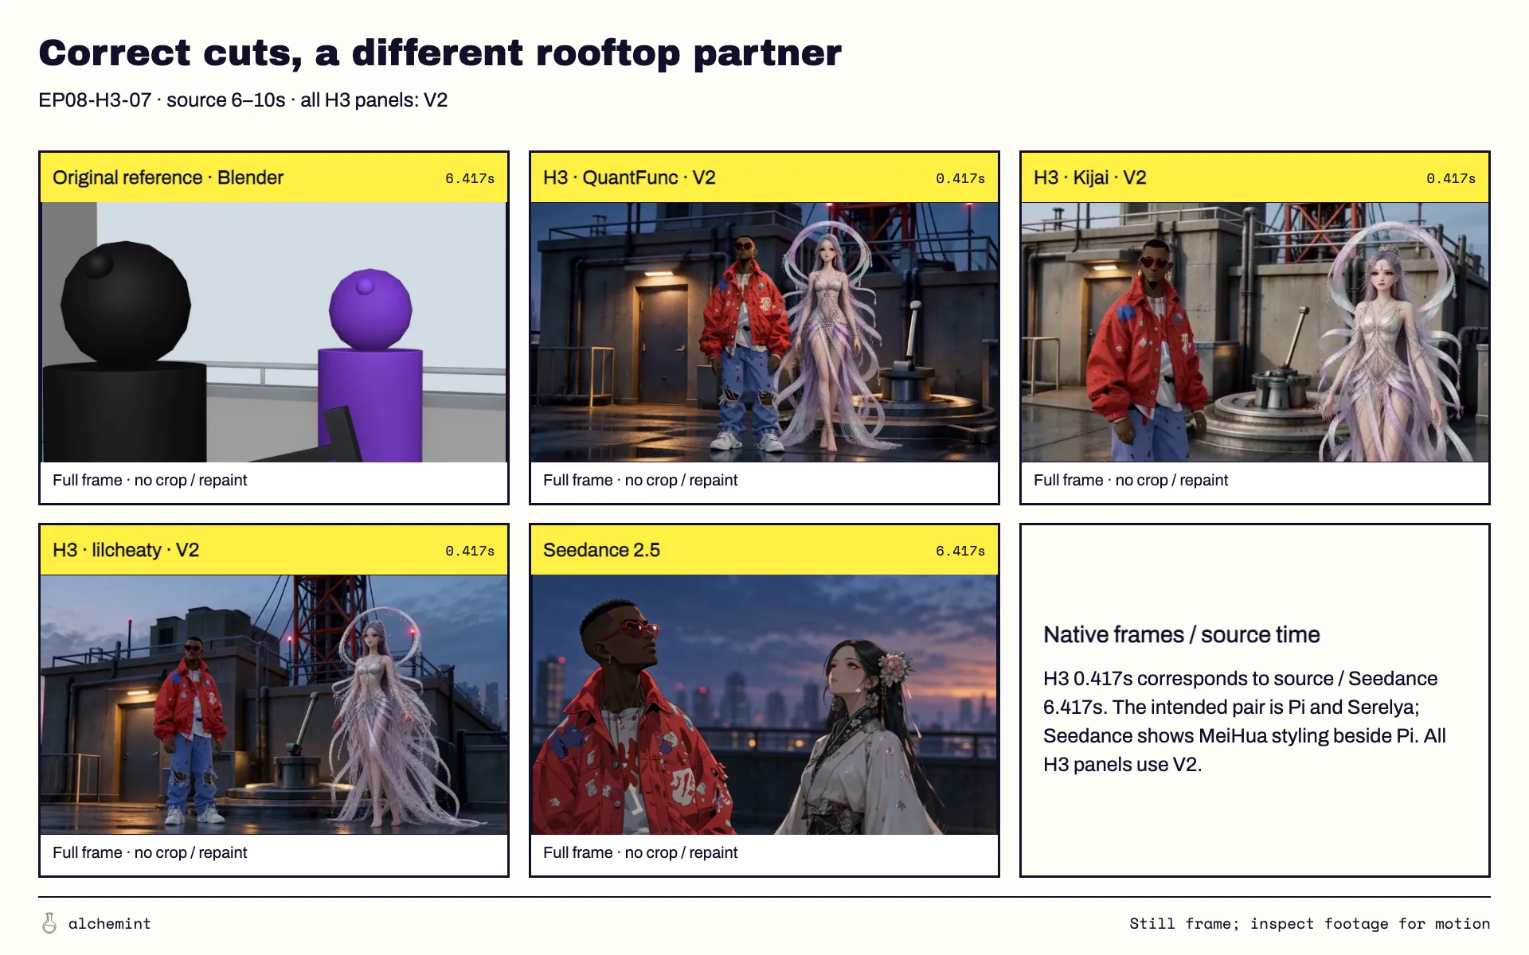
Task: Click 'Still frame; inspect footage for motion' note
Action: [x=1309, y=923]
